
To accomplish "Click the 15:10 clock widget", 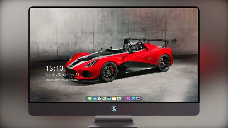I will tap(54, 68).
